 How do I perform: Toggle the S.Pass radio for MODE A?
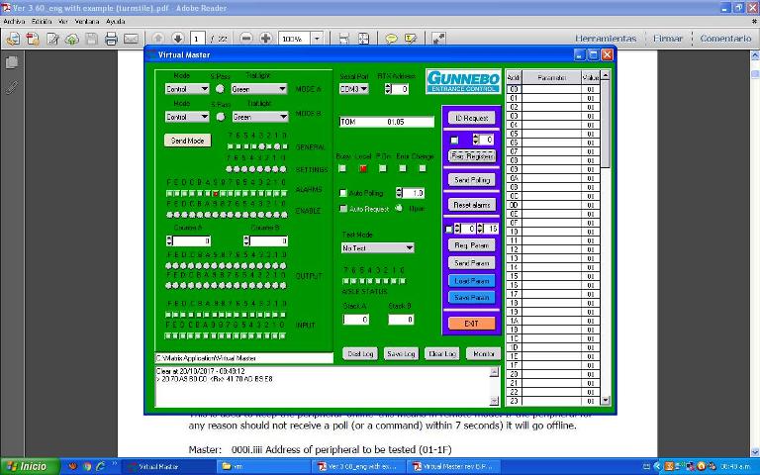coord(220,89)
